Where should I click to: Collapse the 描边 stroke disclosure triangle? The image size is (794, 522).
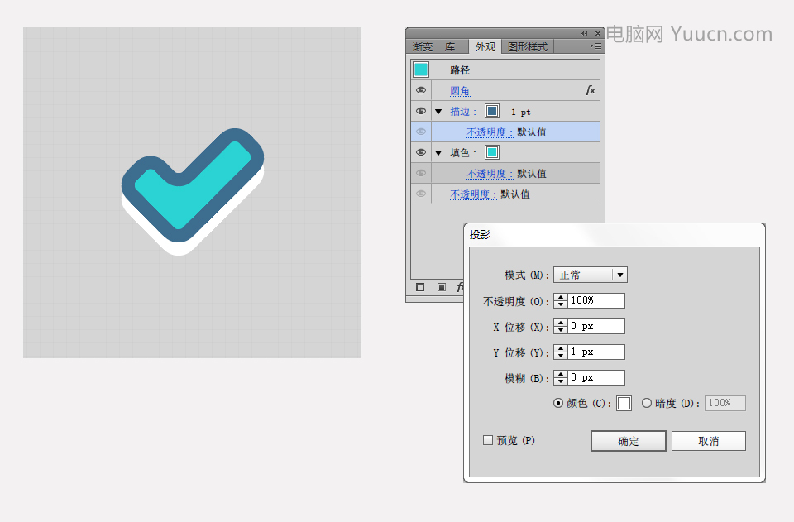(x=438, y=112)
